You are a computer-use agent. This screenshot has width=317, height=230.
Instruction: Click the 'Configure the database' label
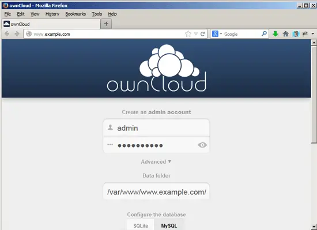[156, 214]
